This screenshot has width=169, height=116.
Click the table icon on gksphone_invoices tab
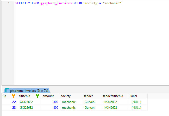click(7, 90)
